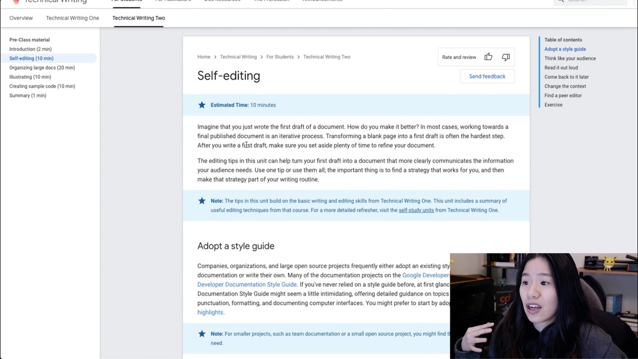This screenshot has width=638, height=359.
Task: Click the star icon beside Estimated Time
Action: tap(202, 105)
